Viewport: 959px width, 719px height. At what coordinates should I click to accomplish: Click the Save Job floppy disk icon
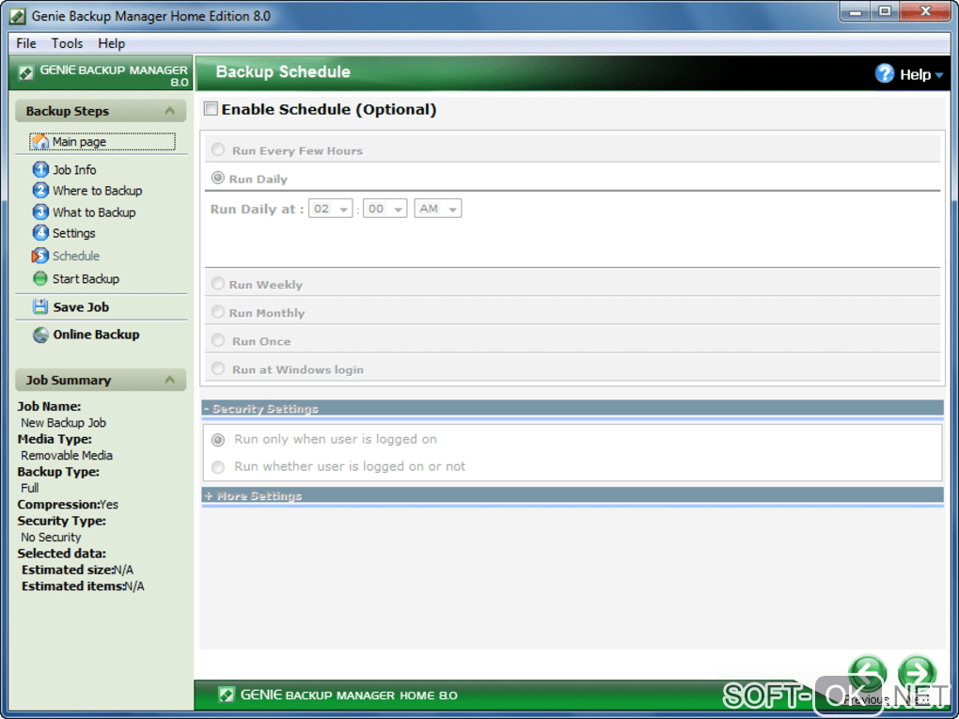click(40, 307)
